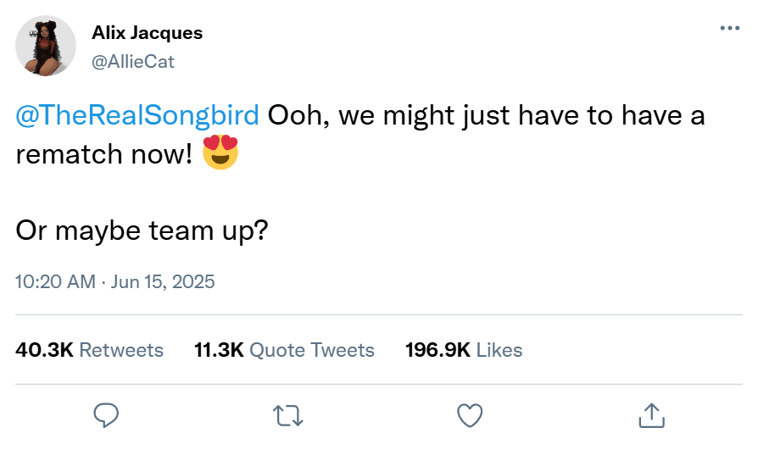Viewport: 758px width, 461px height.
Task: Open Alix Jacques profile avatar
Action: click(47, 45)
